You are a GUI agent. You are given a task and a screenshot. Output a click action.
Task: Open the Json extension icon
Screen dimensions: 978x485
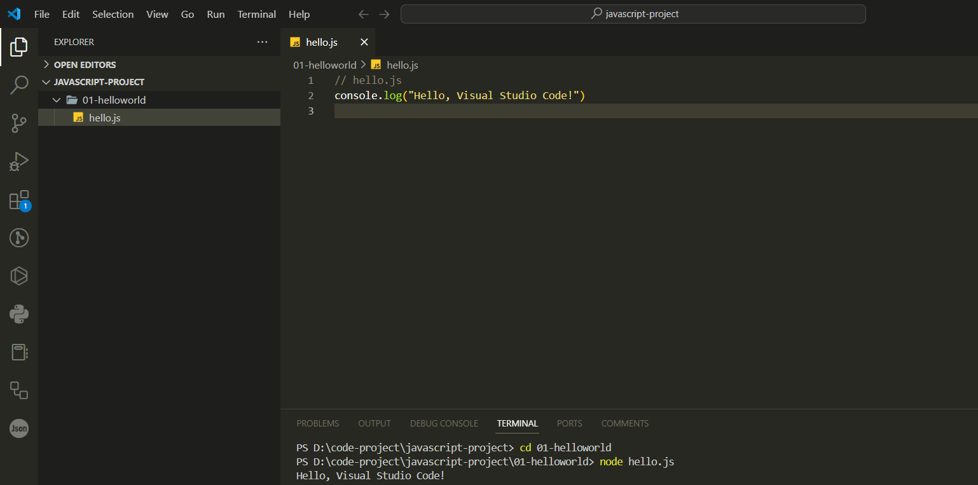tap(19, 428)
